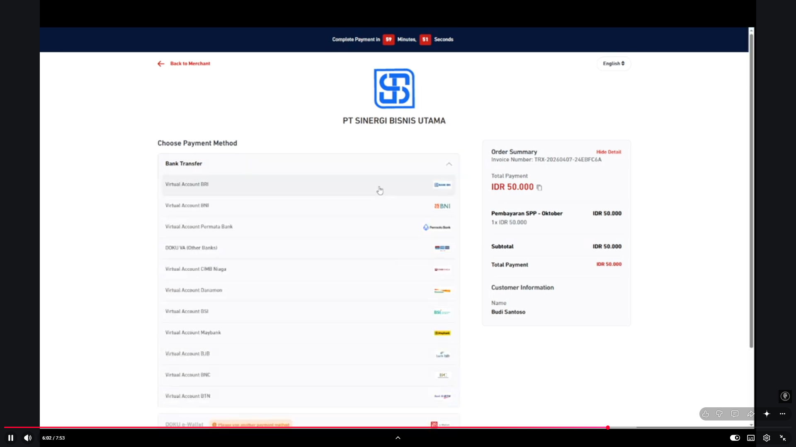
Task: Exit fullscreen mode icon
Action: coord(783,438)
